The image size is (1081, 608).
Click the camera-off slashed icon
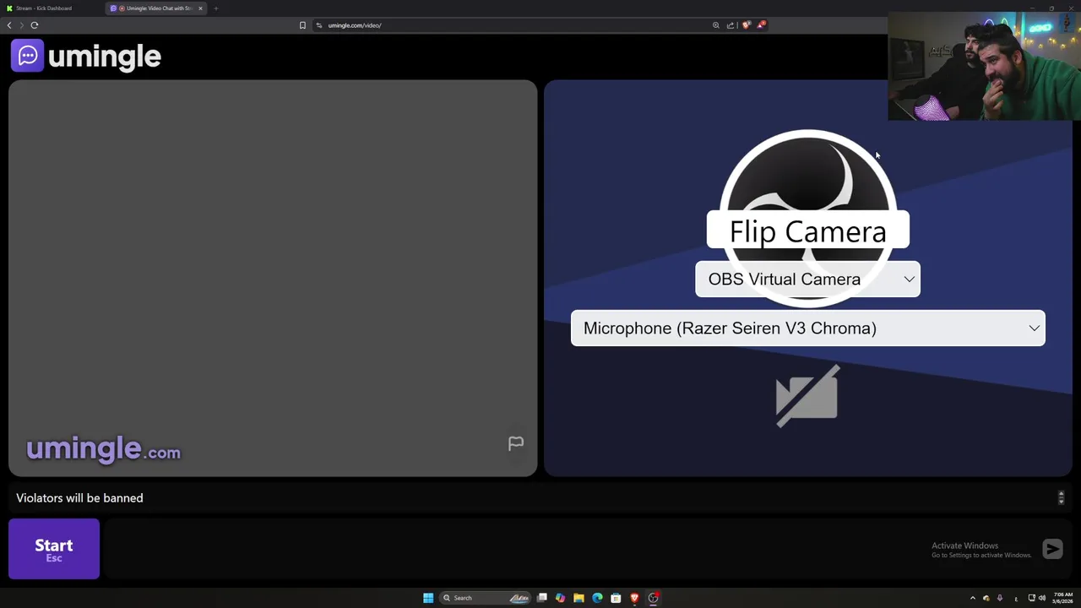pyautogui.click(x=807, y=396)
